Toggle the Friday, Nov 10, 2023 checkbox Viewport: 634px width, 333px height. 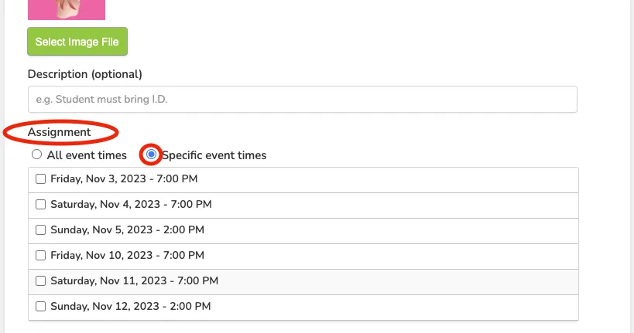pos(40,255)
